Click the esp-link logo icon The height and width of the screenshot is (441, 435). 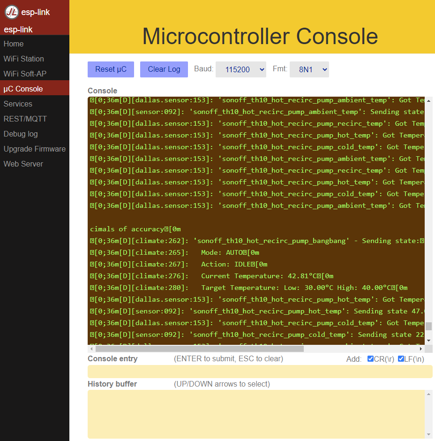point(12,12)
